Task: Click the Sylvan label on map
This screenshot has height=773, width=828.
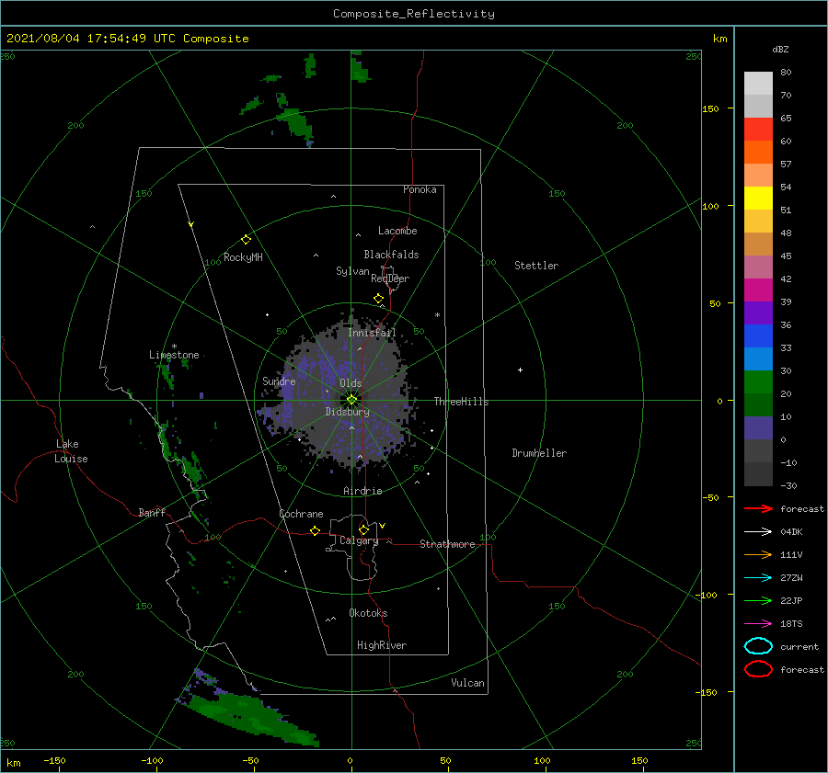Action: [x=352, y=271]
